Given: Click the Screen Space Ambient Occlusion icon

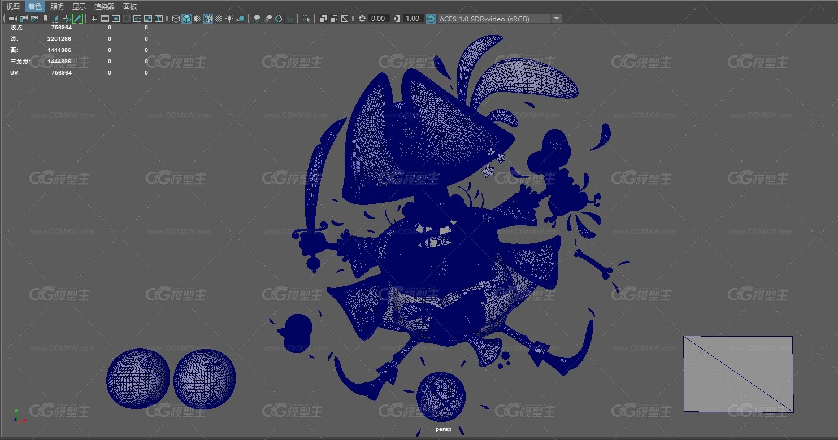Looking at the screenshot, I should click(x=257, y=19).
